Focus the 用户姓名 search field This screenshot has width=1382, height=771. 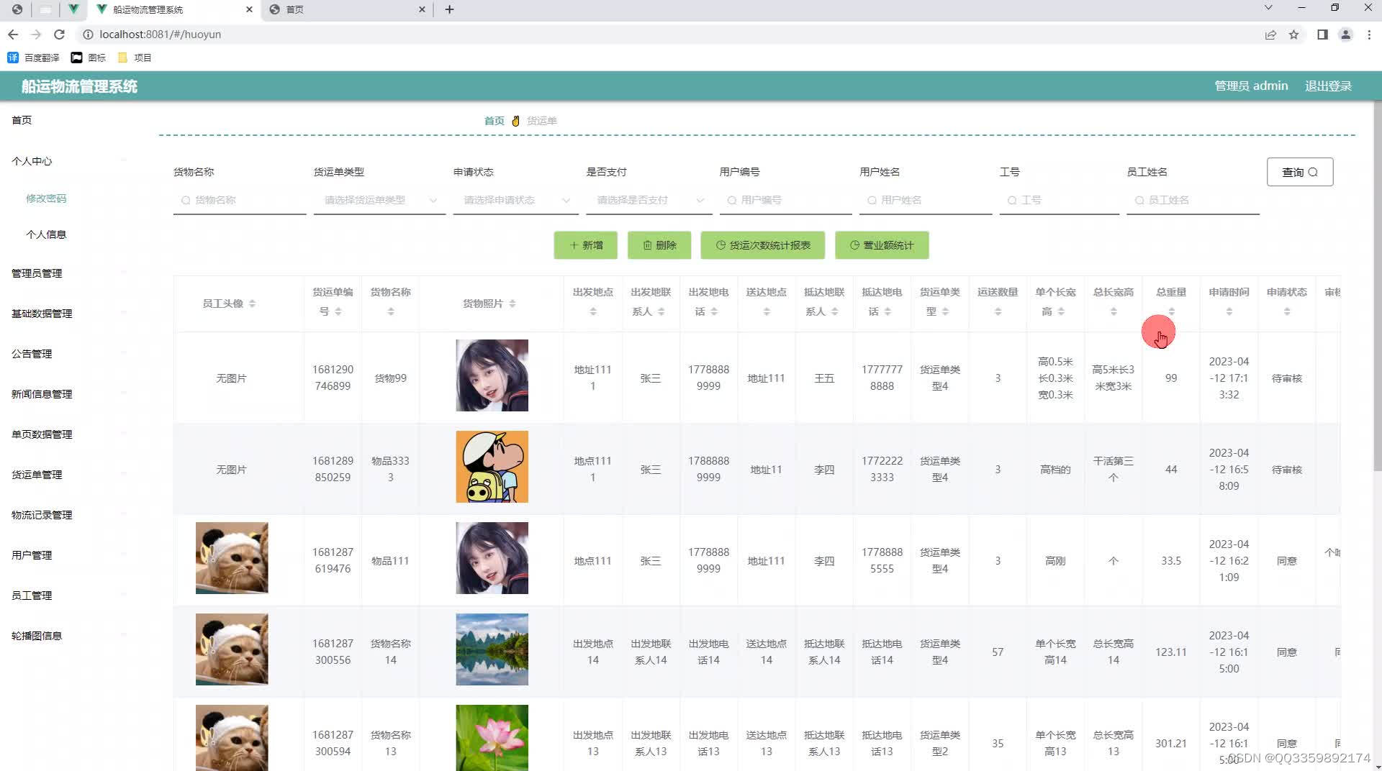[x=926, y=201]
